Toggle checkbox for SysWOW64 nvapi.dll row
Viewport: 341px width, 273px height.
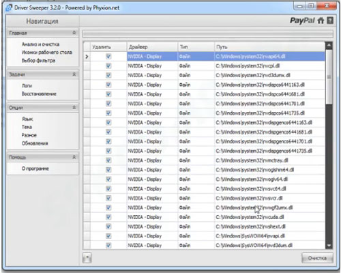click(108, 236)
